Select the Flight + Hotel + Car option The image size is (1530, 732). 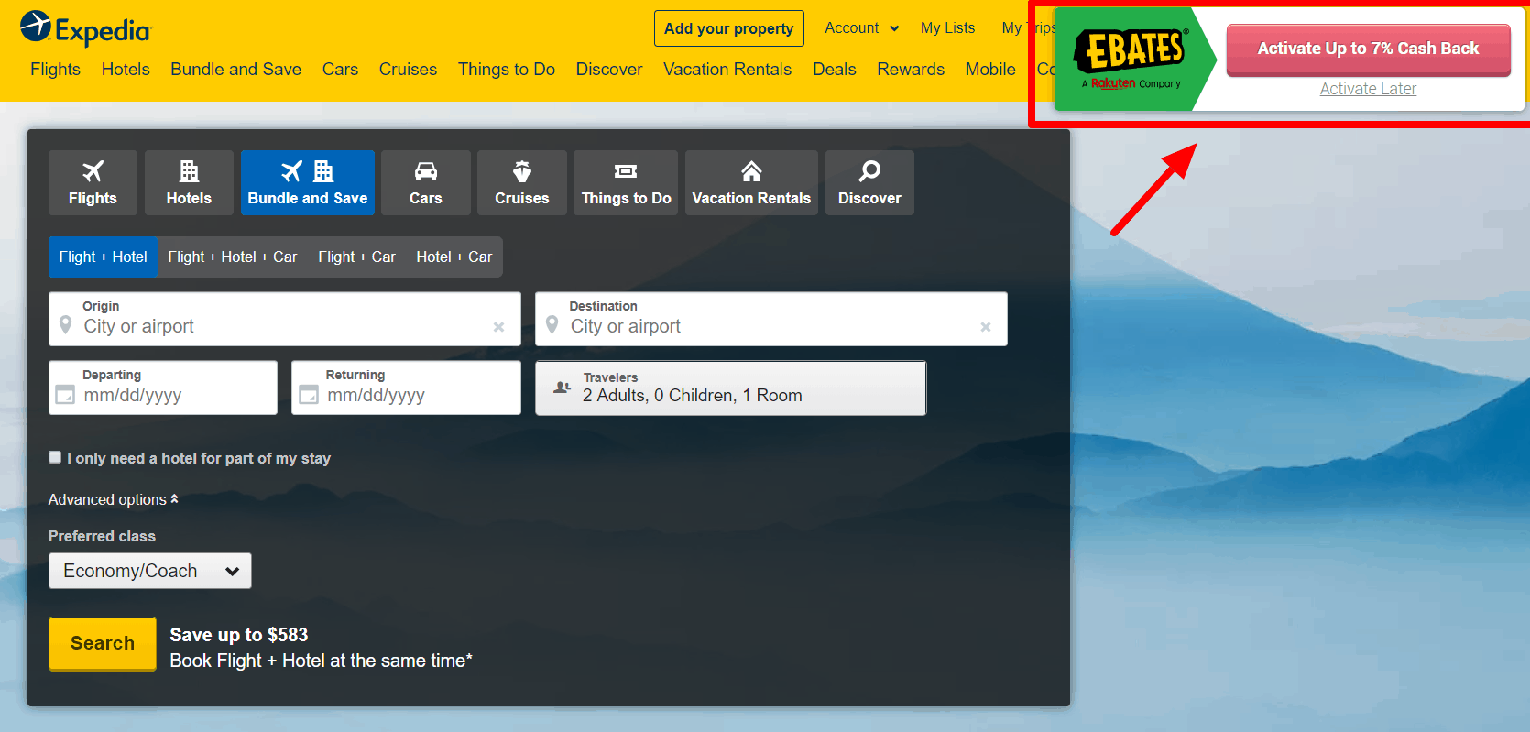[233, 257]
